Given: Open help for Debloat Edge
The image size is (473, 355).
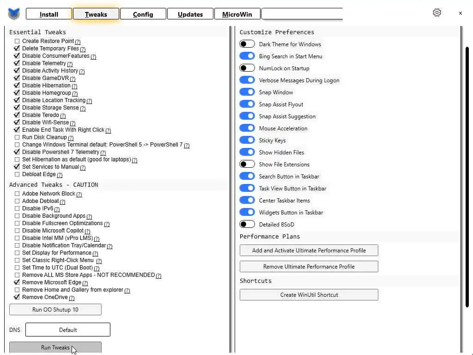Looking at the screenshot, I should point(60,175).
